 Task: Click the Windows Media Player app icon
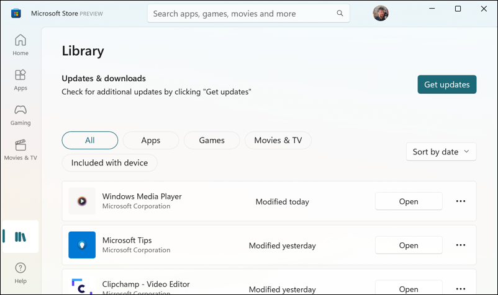(82, 201)
